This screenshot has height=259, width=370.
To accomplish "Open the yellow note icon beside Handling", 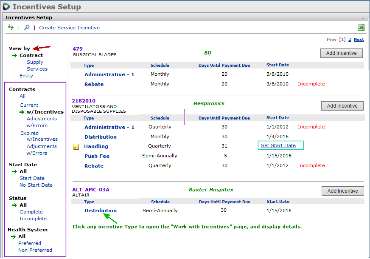I will (76, 147).
